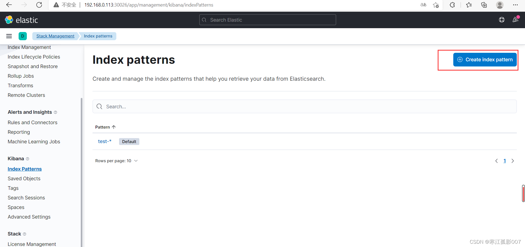Image resolution: width=525 pixels, height=247 pixels.
Task: Open the newsfeed notifications icon
Action: pyautogui.click(x=515, y=20)
